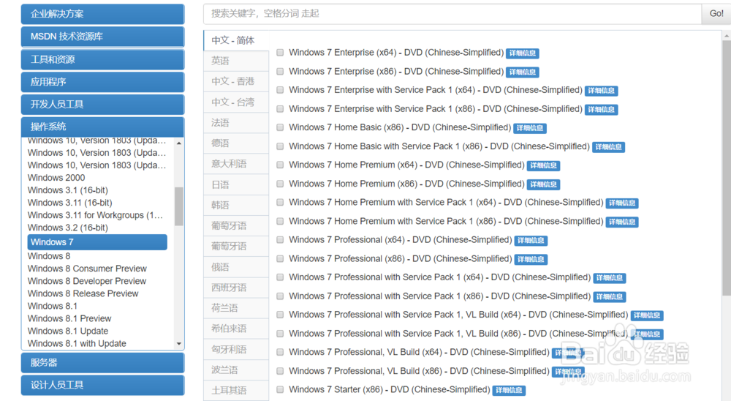Expand MSDN 技术资源库 category

(102, 37)
